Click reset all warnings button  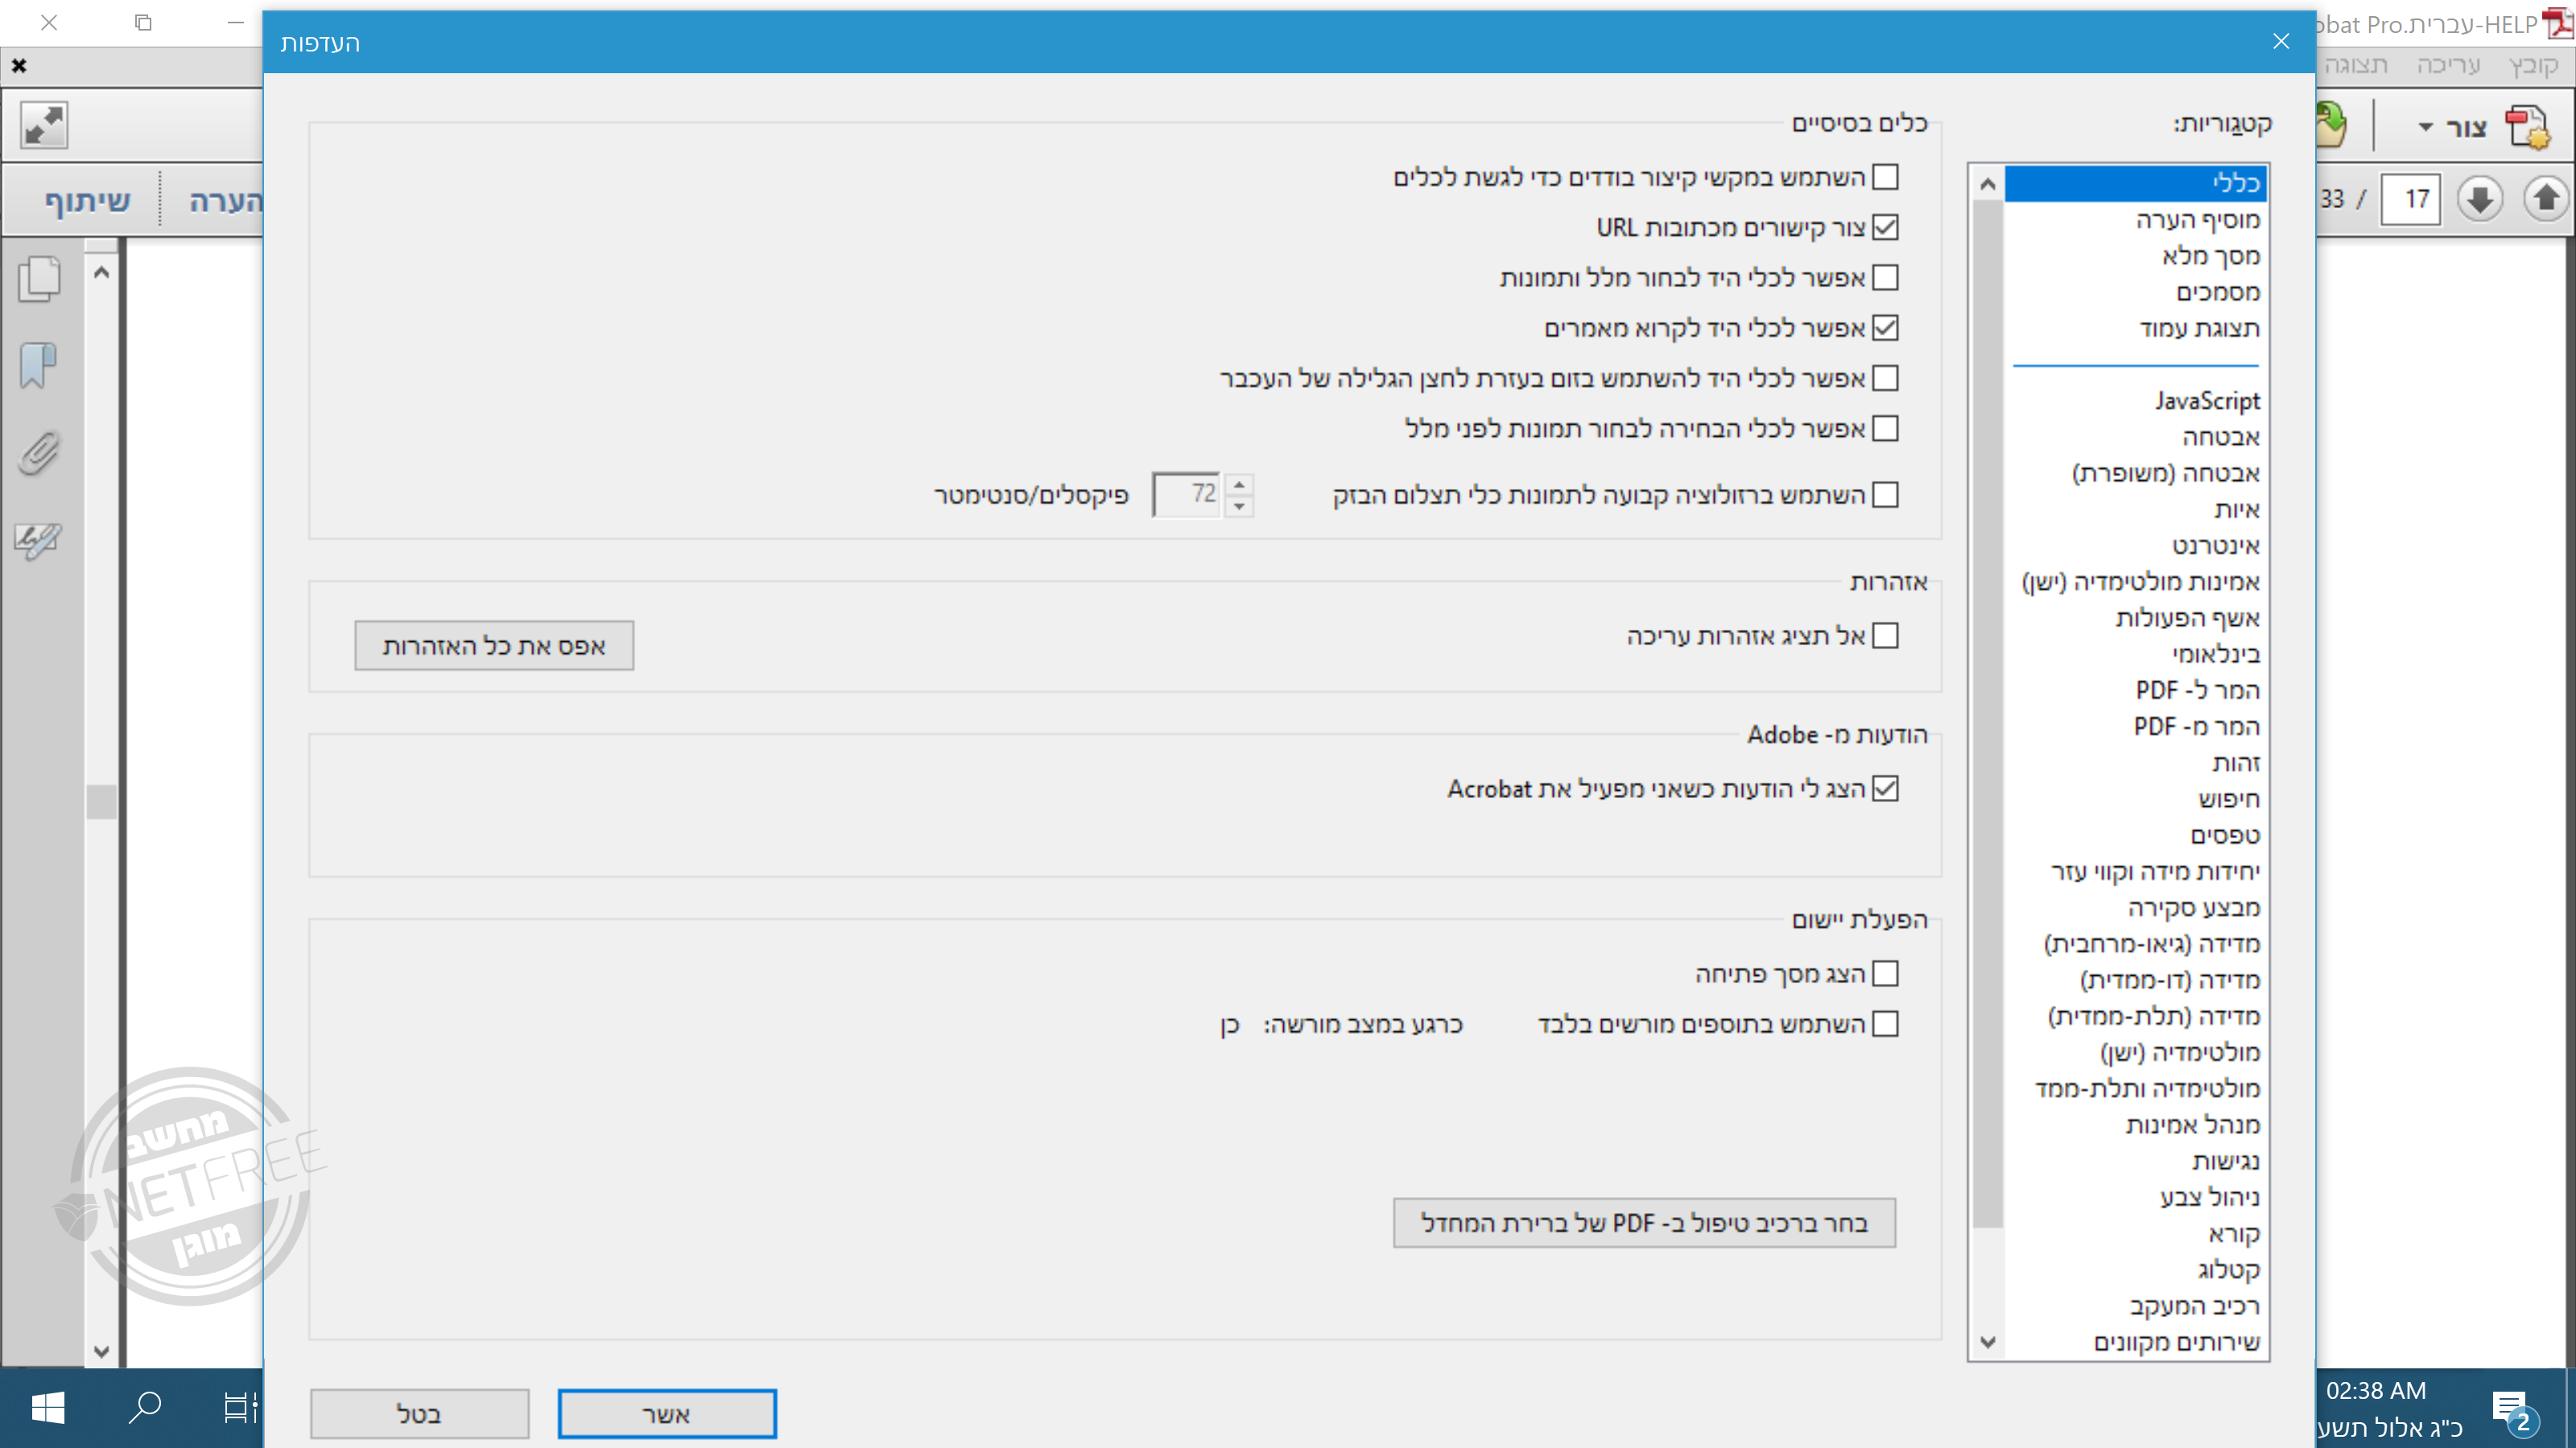[x=494, y=645]
